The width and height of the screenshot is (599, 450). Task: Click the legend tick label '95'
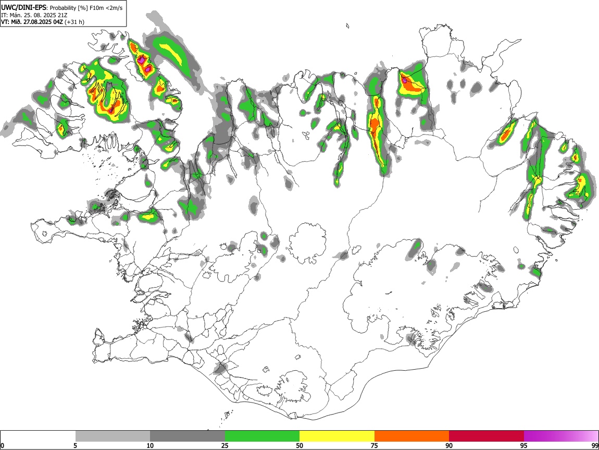point(524,446)
